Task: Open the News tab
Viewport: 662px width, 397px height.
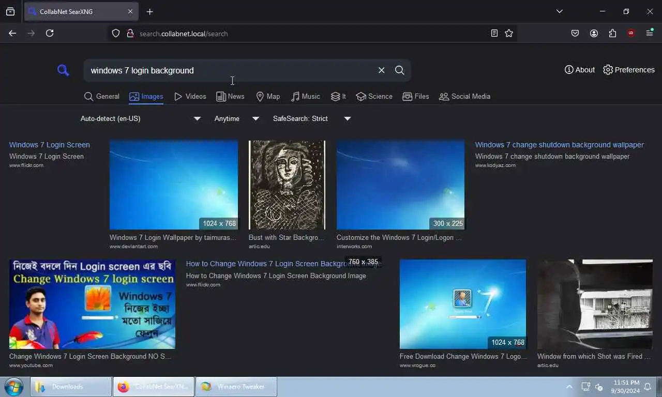Action: (x=230, y=96)
